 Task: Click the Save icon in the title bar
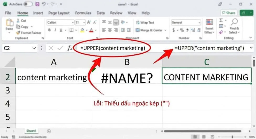point(37,4)
